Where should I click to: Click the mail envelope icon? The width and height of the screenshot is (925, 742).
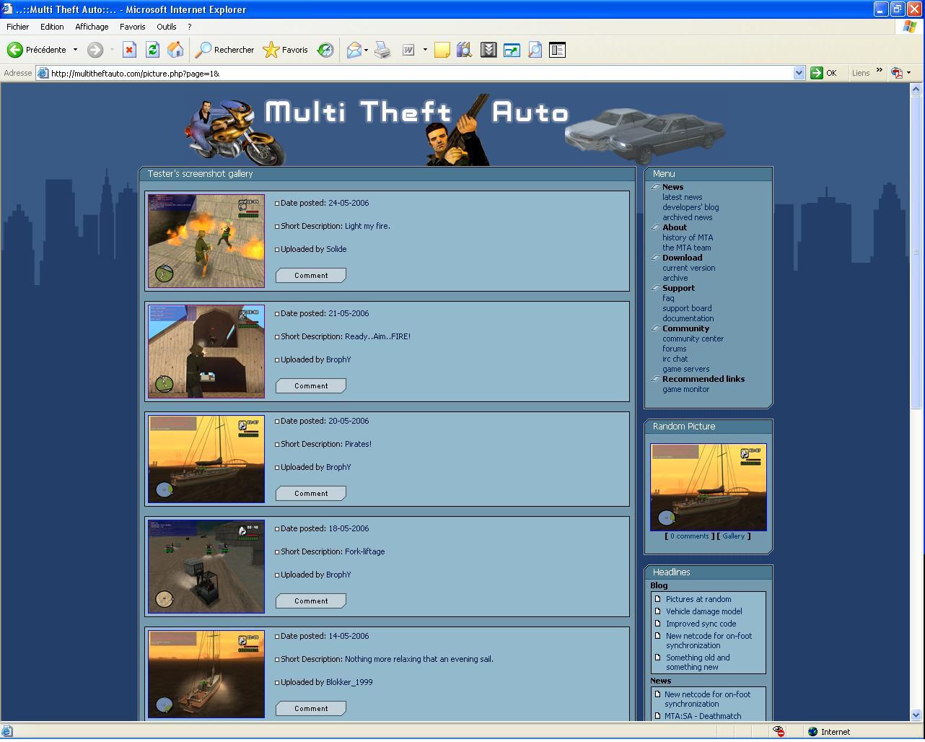coord(354,50)
